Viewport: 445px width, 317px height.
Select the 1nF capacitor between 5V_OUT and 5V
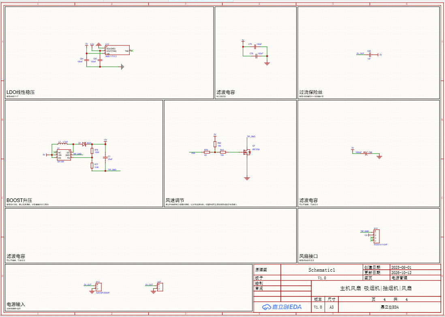tap(369, 54)
